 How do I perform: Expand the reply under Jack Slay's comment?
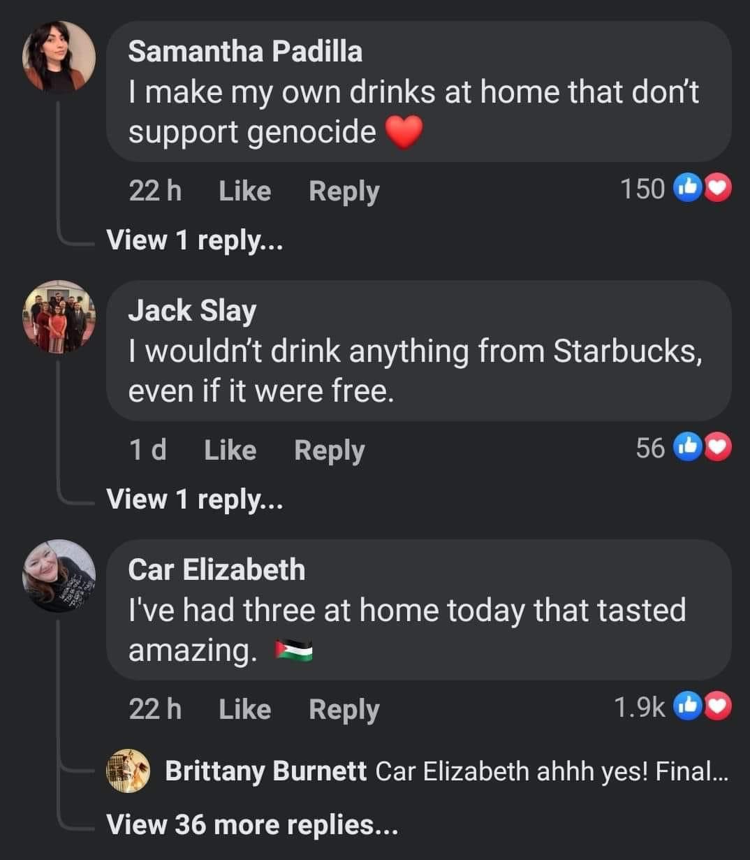pos(194,499)
